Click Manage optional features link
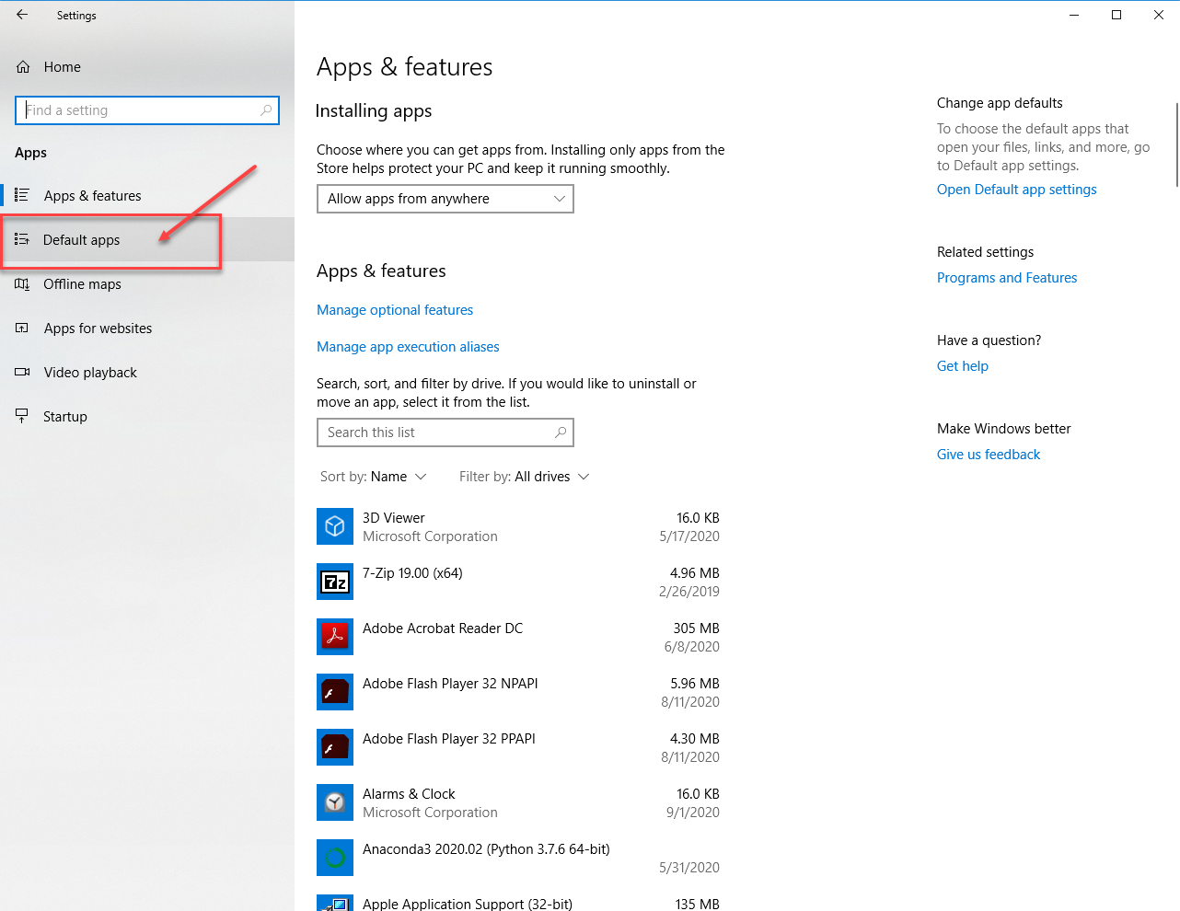Screen dimensions: 1180x911 pyautogui.click(x=395, y=310)
